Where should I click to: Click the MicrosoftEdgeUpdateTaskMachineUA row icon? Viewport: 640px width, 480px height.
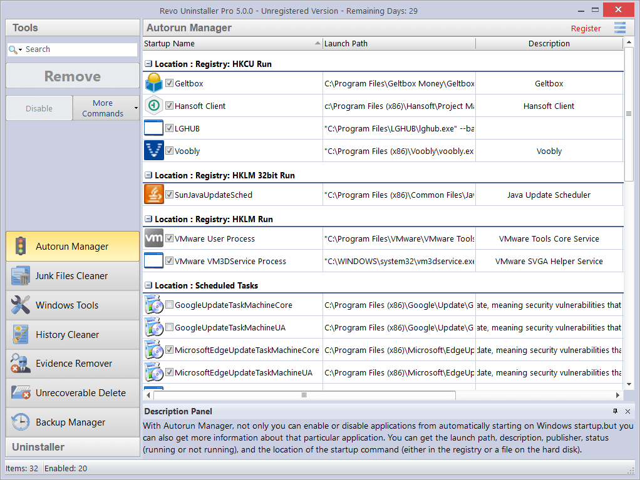[154, 372]
